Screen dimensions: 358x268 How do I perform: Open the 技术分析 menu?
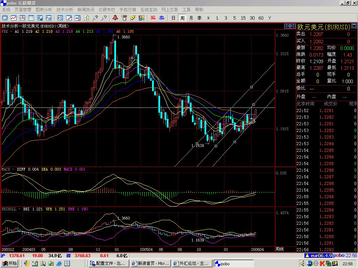pyautogui.click(x=65, y=9)
